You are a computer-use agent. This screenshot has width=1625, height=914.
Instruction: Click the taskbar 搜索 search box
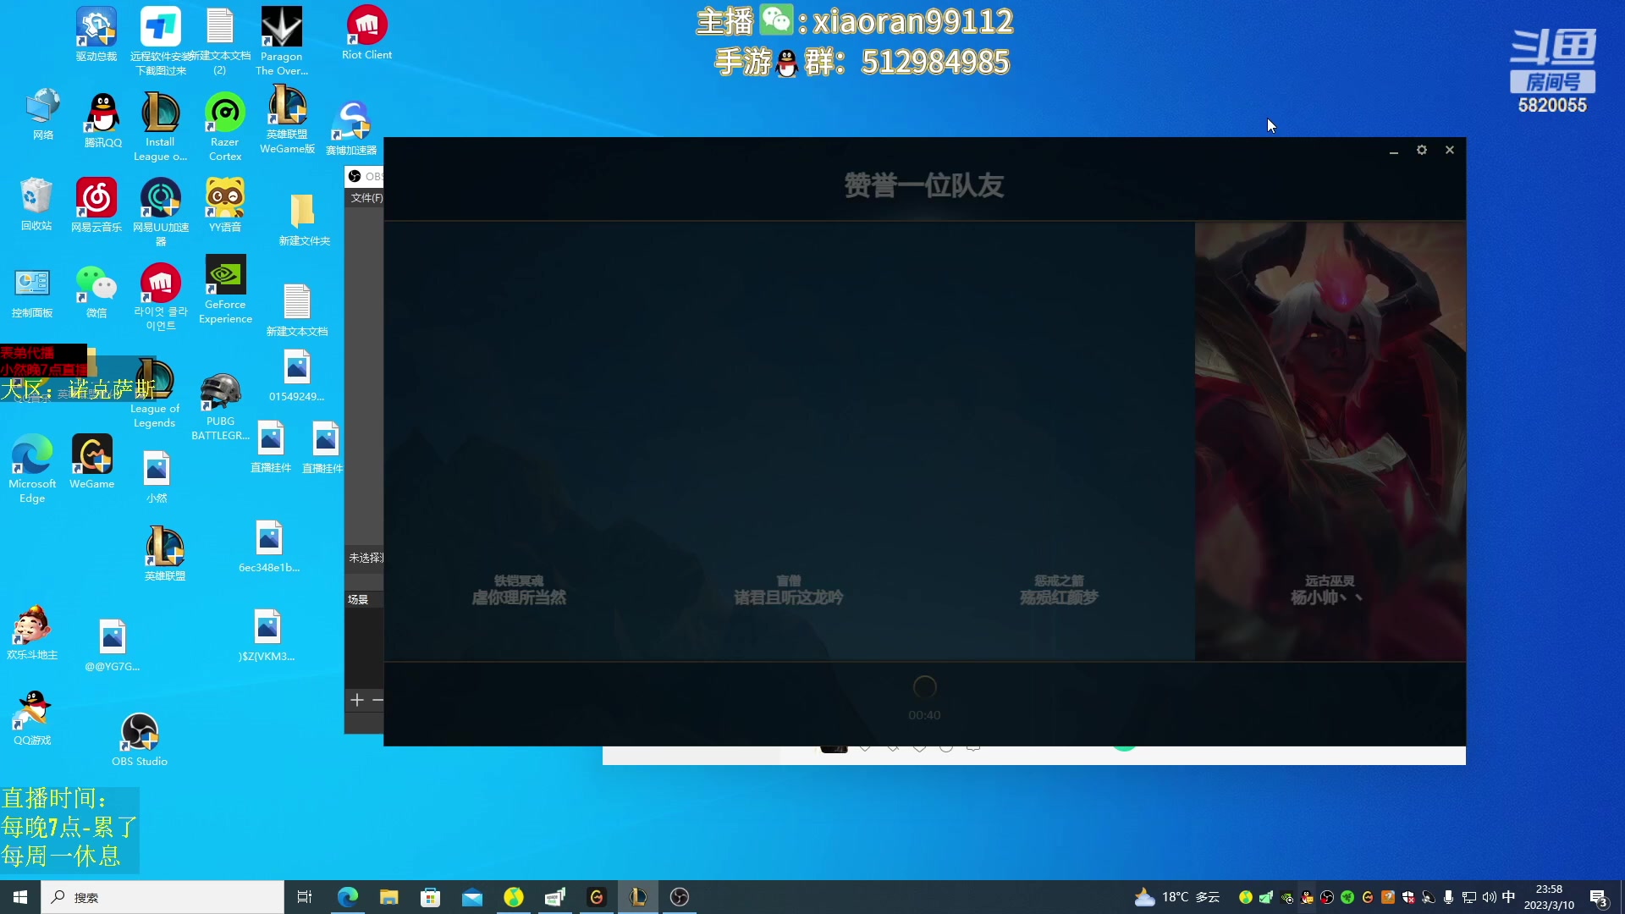point(162,897)
